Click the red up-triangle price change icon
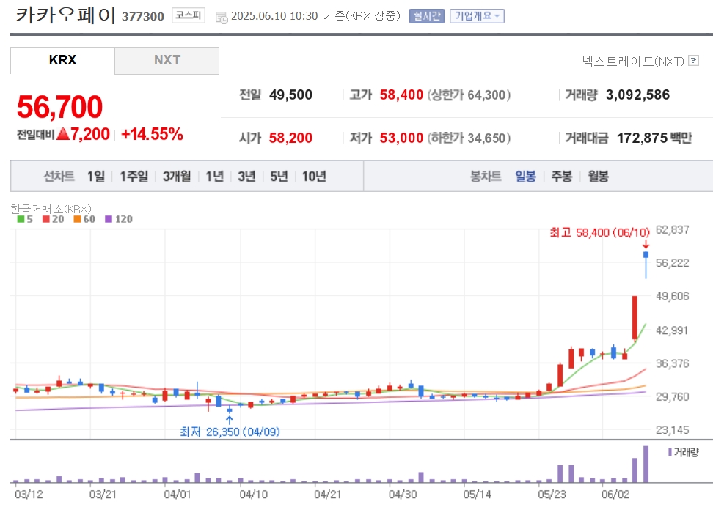Screen dimensions: 713x518 63,134
